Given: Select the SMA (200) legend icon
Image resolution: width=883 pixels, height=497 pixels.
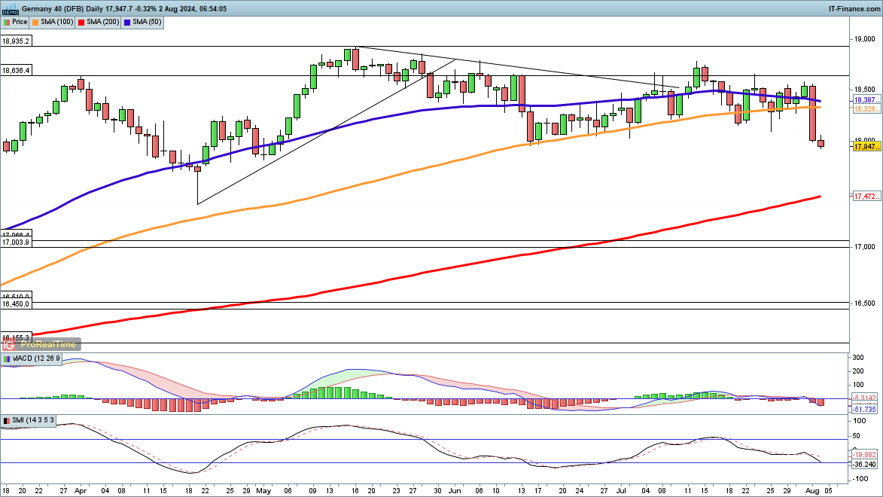Looking at the screenshot, I should coord(81,21).
